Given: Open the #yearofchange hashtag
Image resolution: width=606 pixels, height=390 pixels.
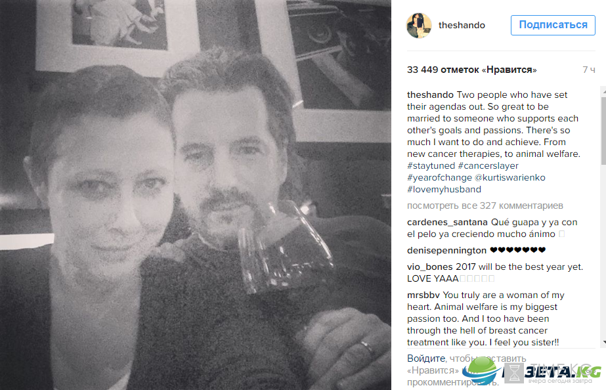Looking at the screenshot, I should coord(439,178).
